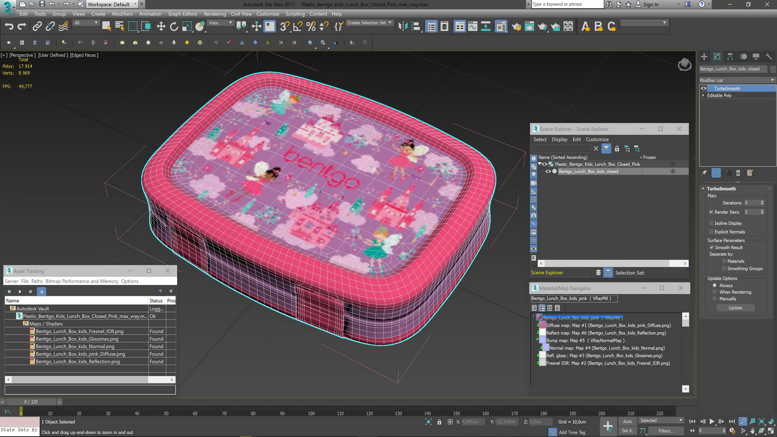
Task: Toggle Angle Snap
Action: 298,27
